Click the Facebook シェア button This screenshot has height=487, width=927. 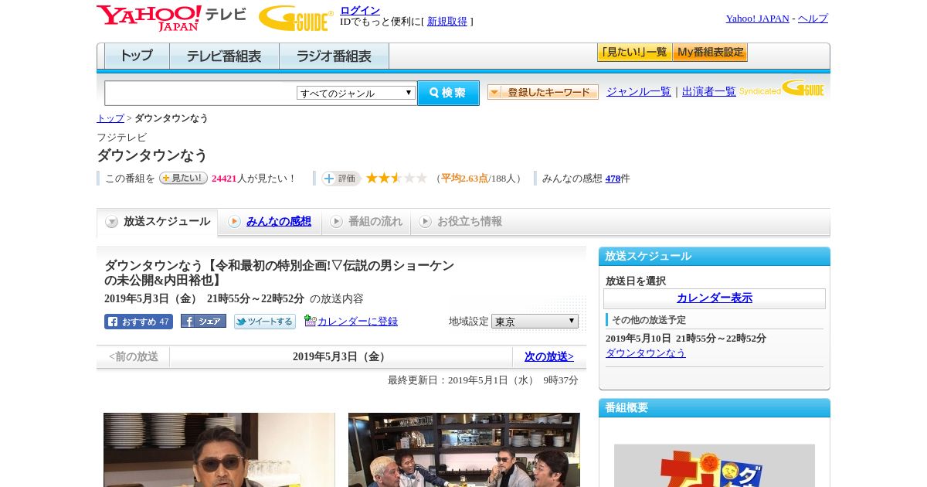coord(203,321)
